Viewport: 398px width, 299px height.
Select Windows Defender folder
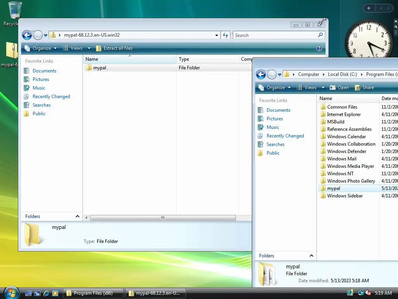click(343, 151)
